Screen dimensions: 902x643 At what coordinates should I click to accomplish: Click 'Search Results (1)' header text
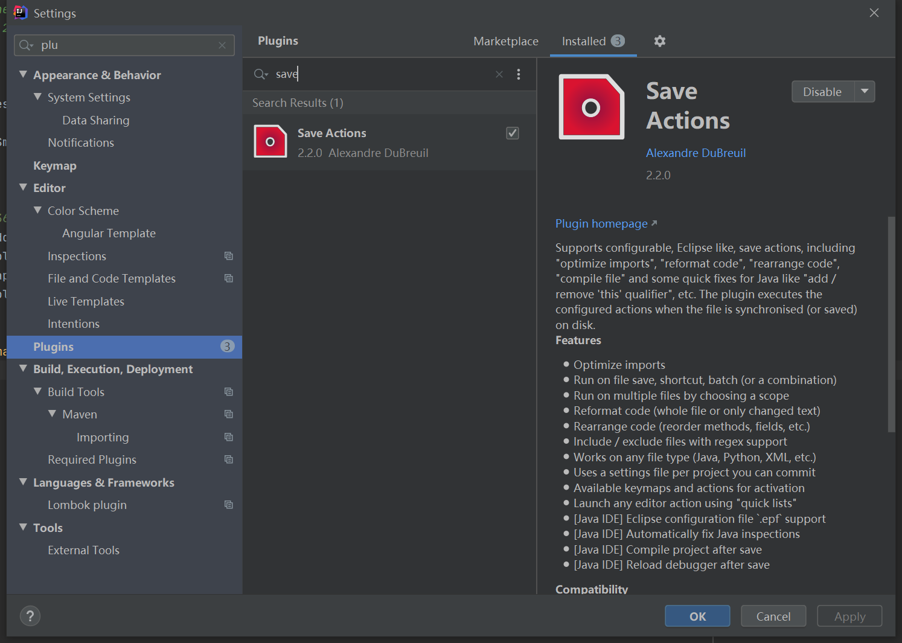point(298,103)
